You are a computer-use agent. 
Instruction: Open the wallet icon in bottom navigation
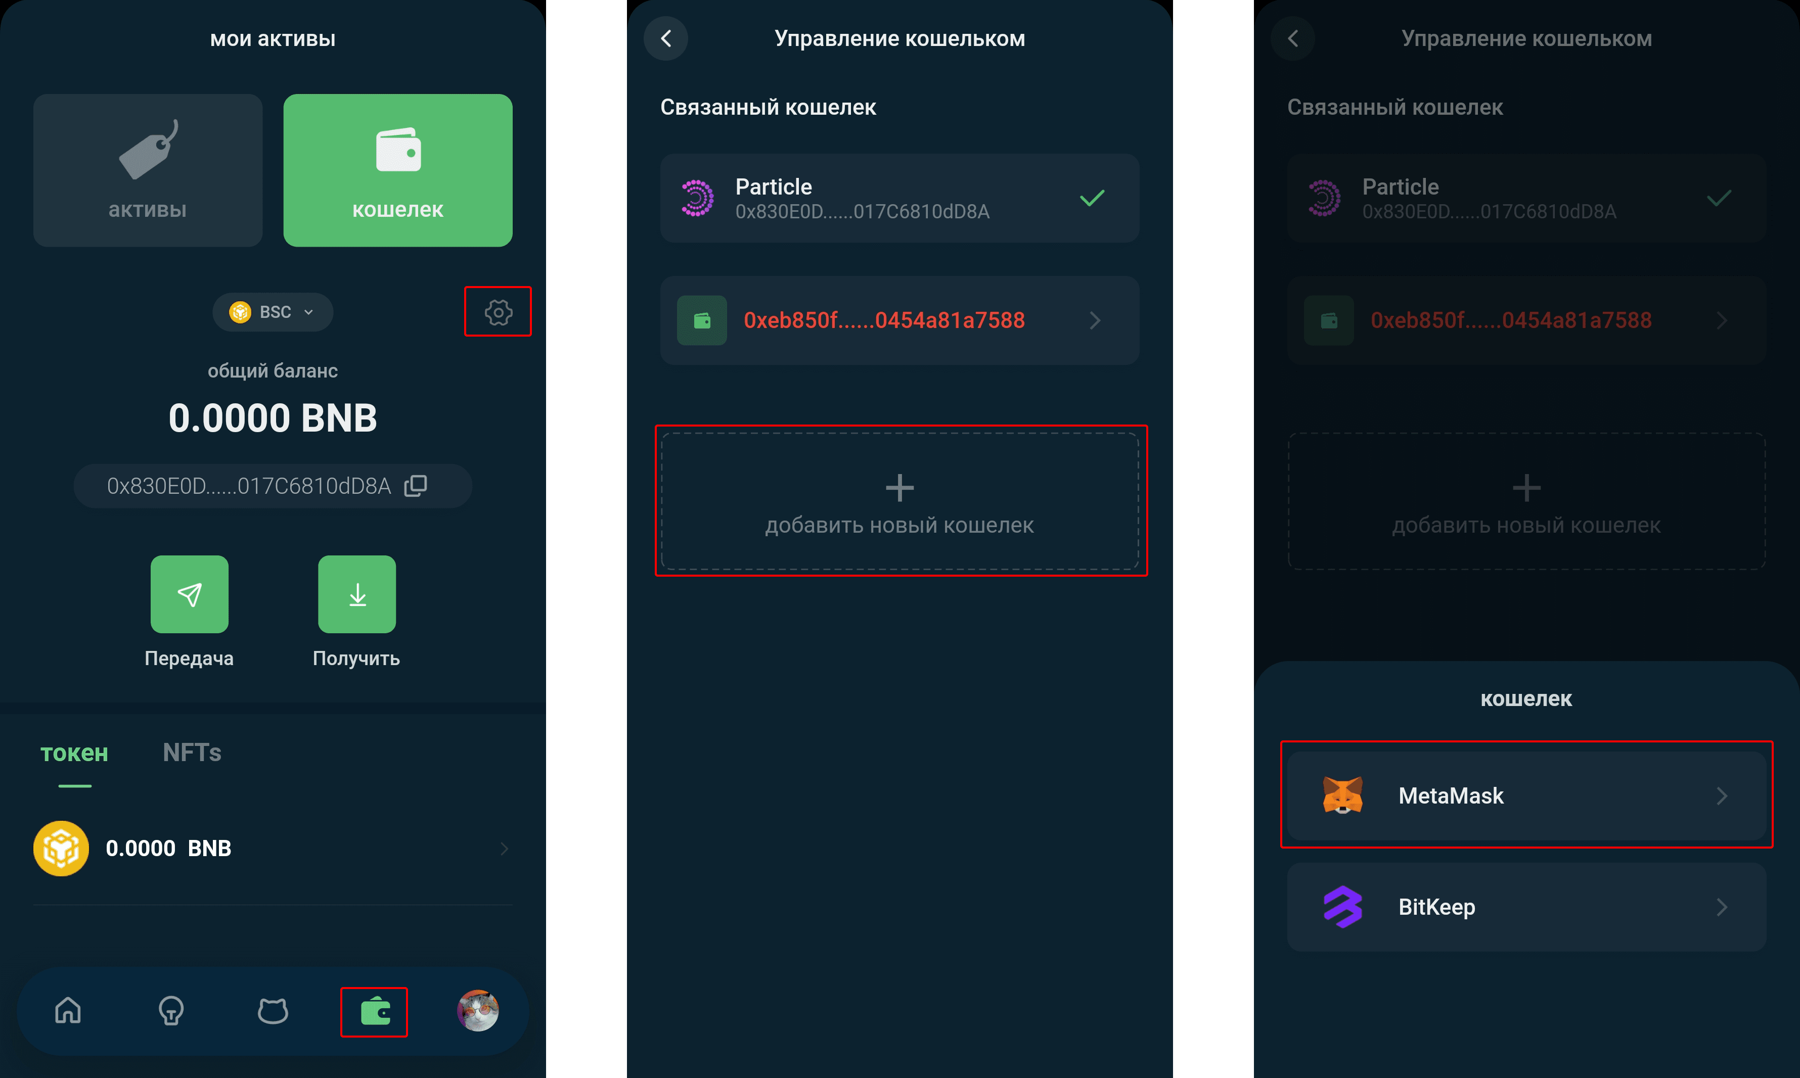pyautogui.click(x=375, y=1011)
